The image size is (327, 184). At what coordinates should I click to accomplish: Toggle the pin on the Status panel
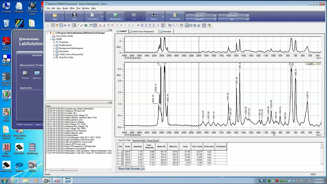[109, 102]
